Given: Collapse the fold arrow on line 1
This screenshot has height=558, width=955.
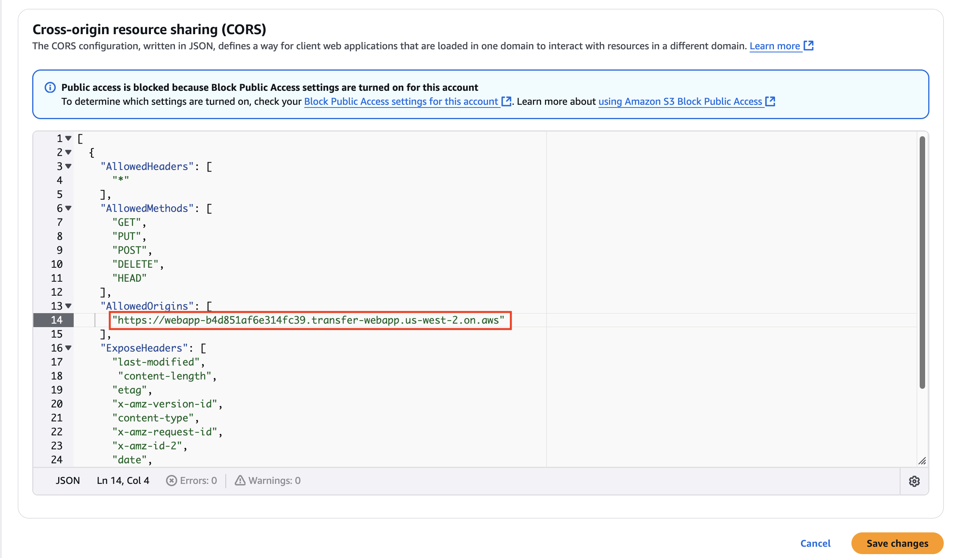Looking at the screenshot, I should pos(68,139).
